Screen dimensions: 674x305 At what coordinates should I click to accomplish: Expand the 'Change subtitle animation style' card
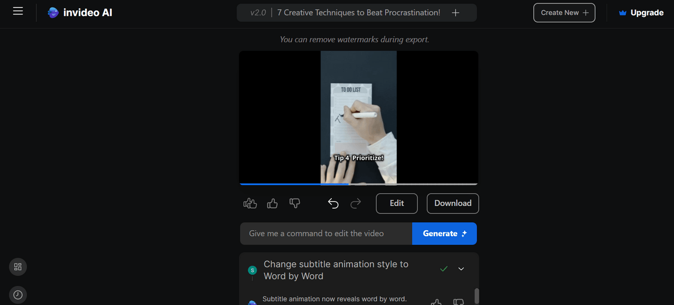(x=461, y=268)
